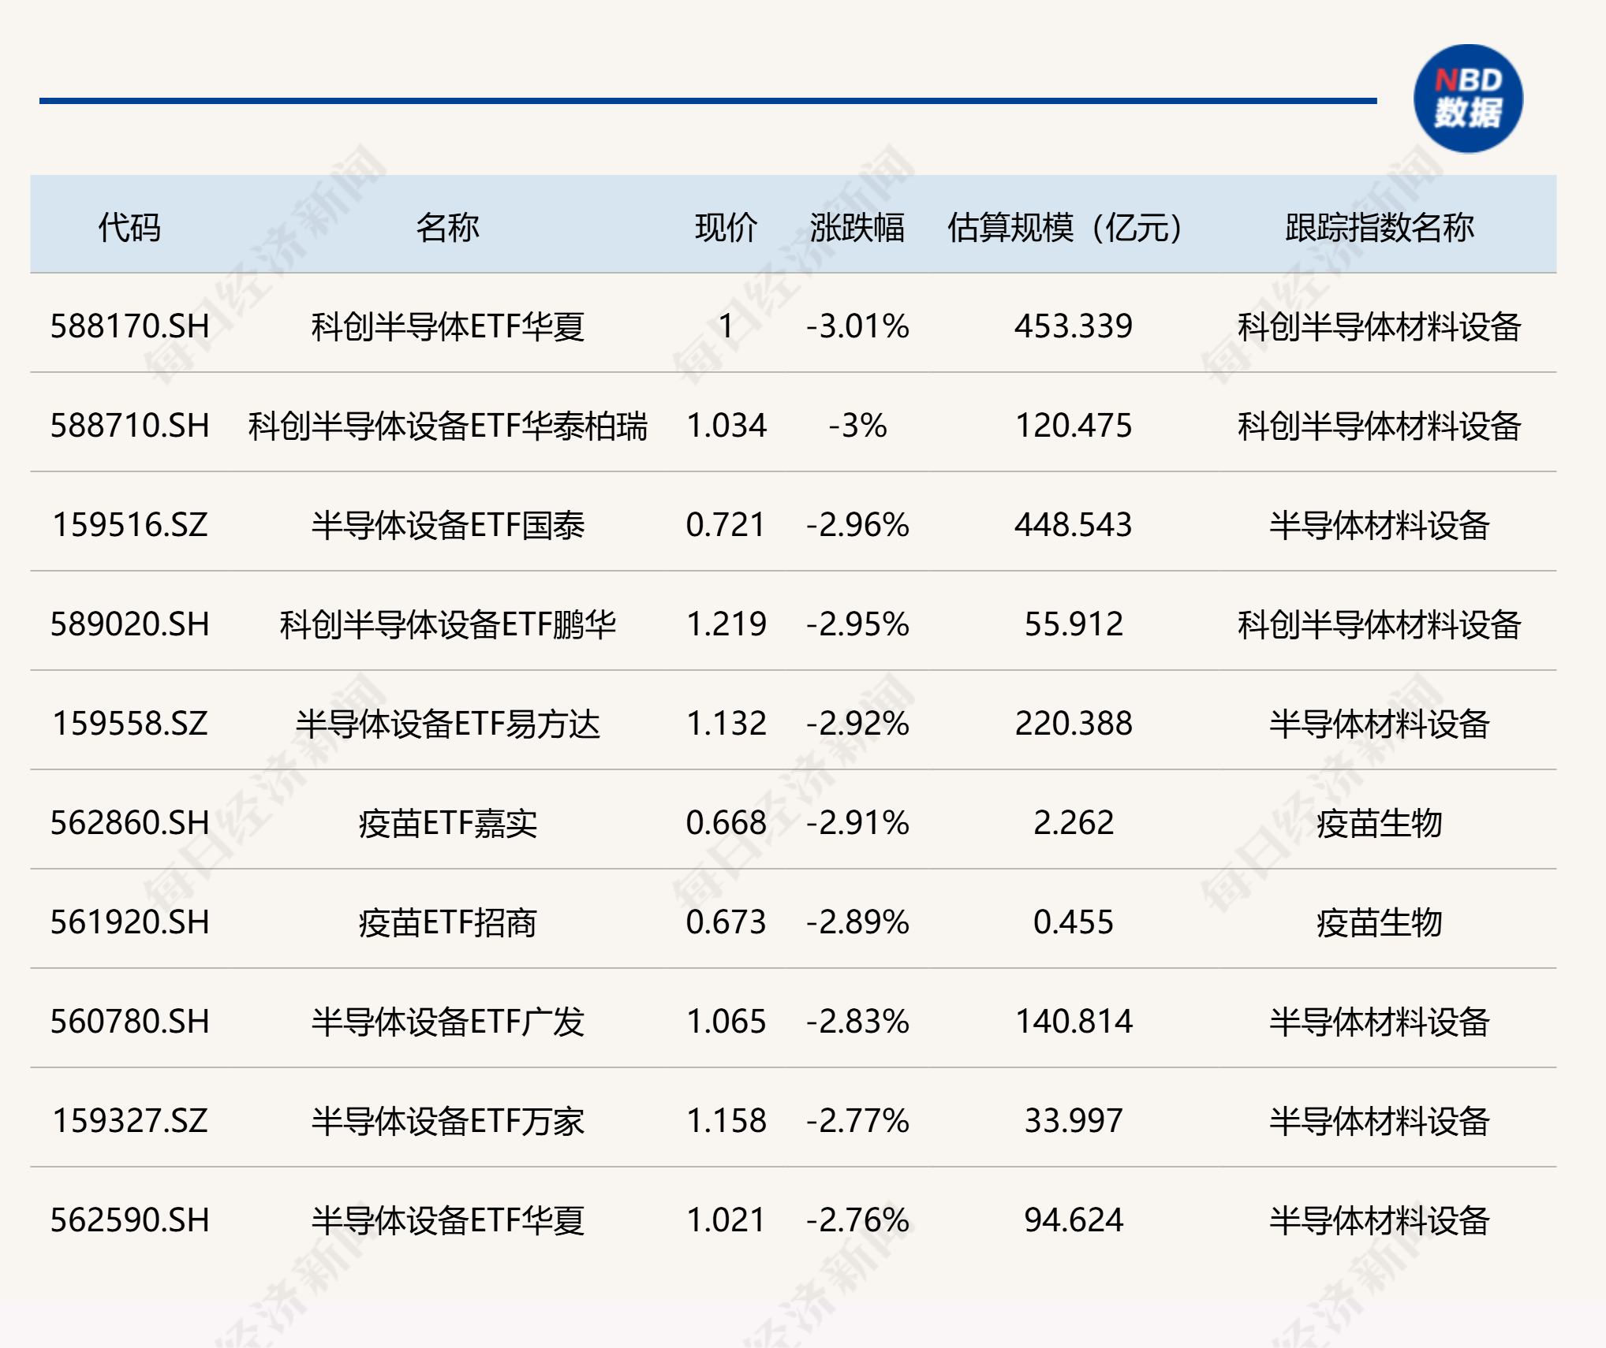Select code 588710.SH
Image resolution: width=1606 pixels, height=1348 pixels.
point(130,426)
